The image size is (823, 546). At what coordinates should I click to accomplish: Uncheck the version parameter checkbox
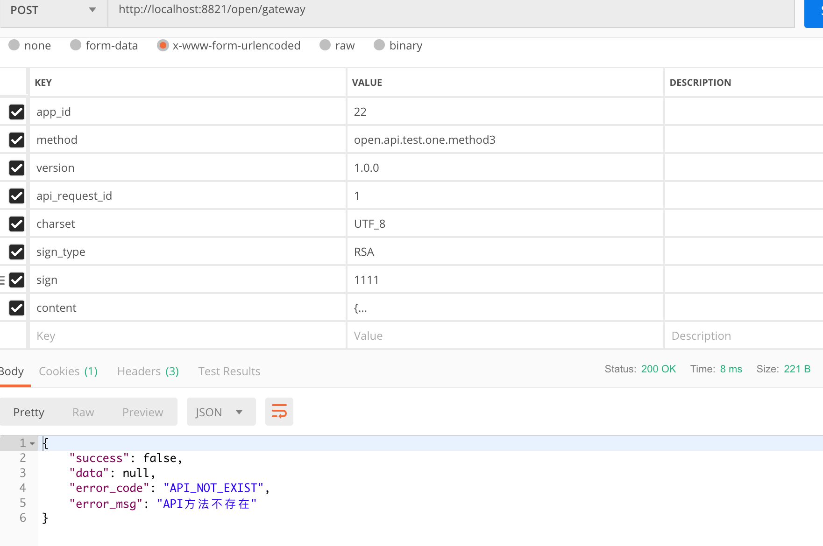point(17,168)
